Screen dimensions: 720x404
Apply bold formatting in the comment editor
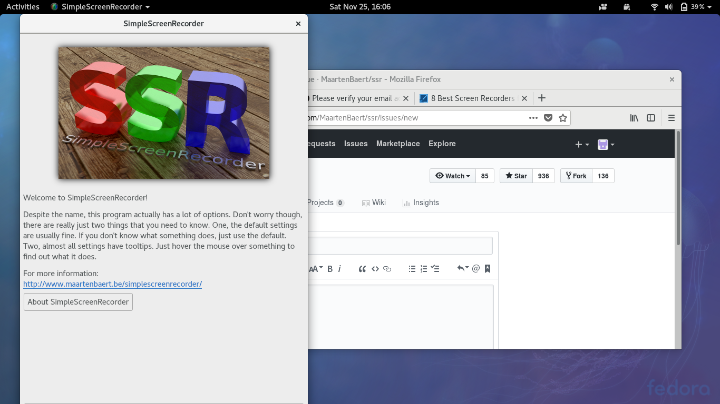[x=329, y=268]
